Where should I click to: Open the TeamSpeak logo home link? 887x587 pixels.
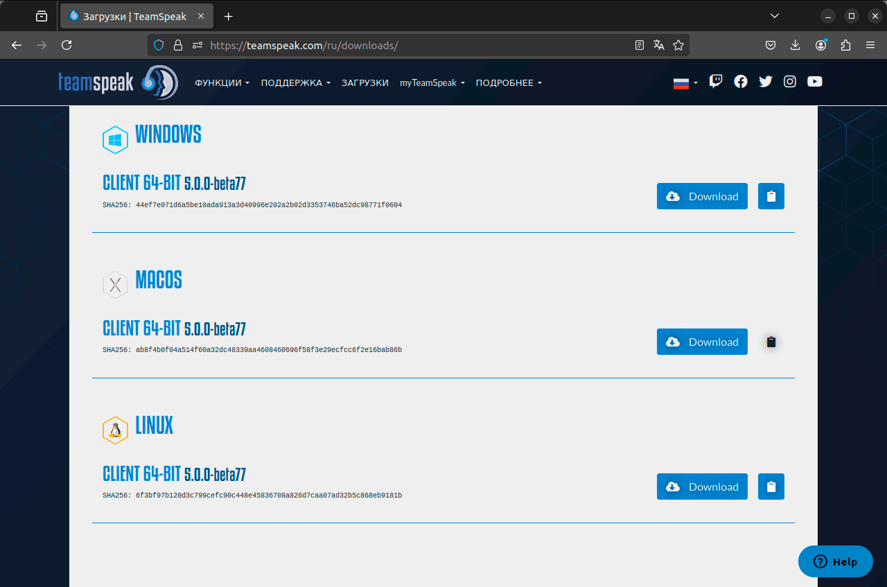click(118, 82)
